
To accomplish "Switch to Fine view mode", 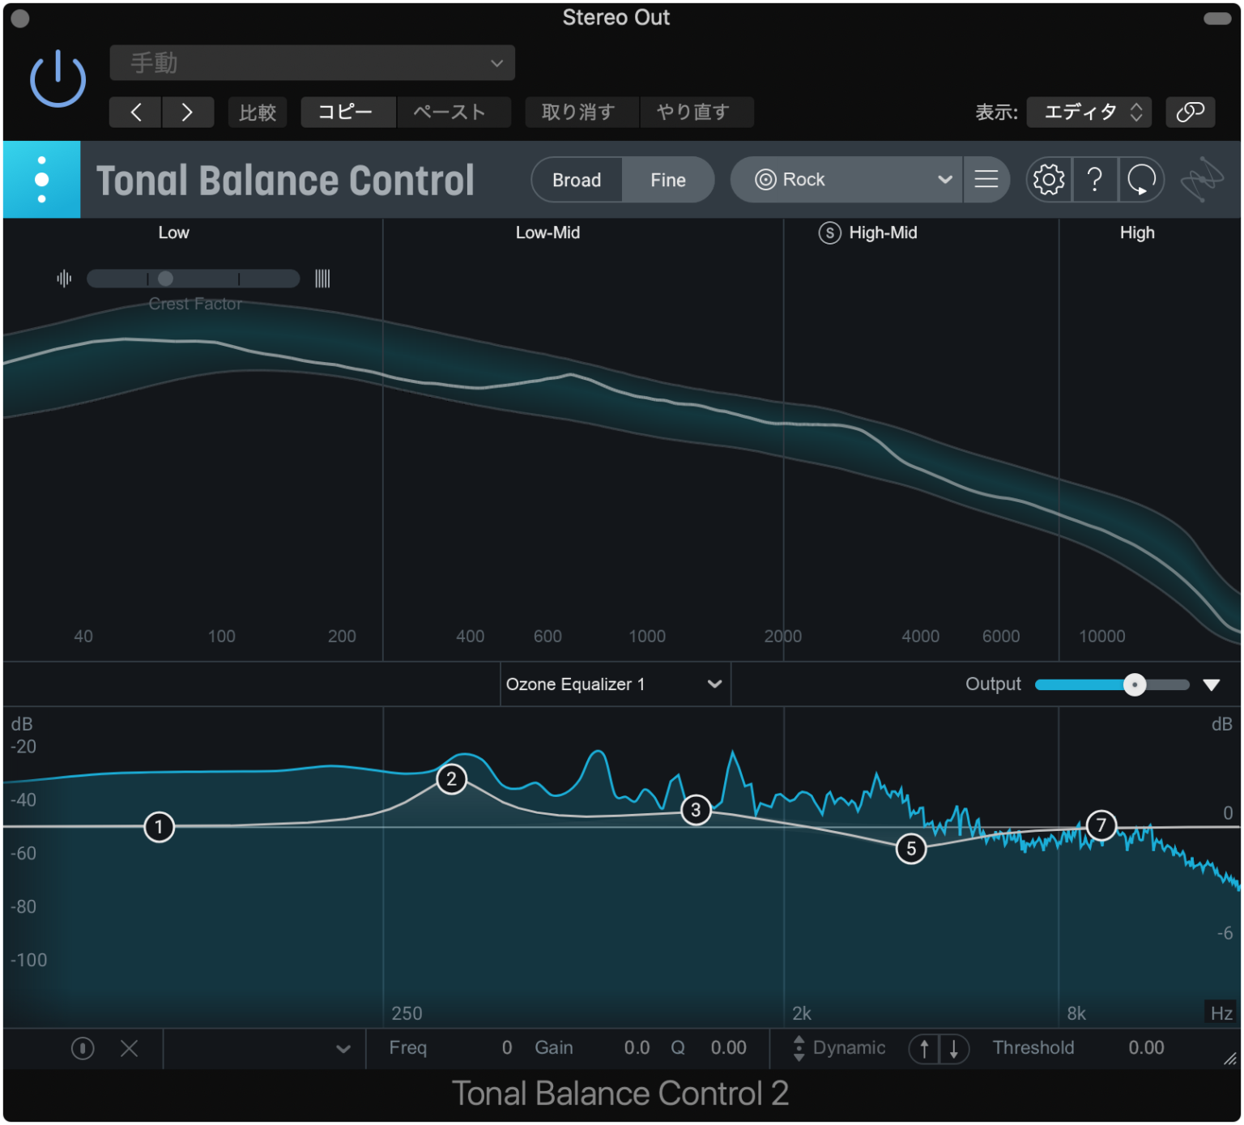I will click(667, 180).
